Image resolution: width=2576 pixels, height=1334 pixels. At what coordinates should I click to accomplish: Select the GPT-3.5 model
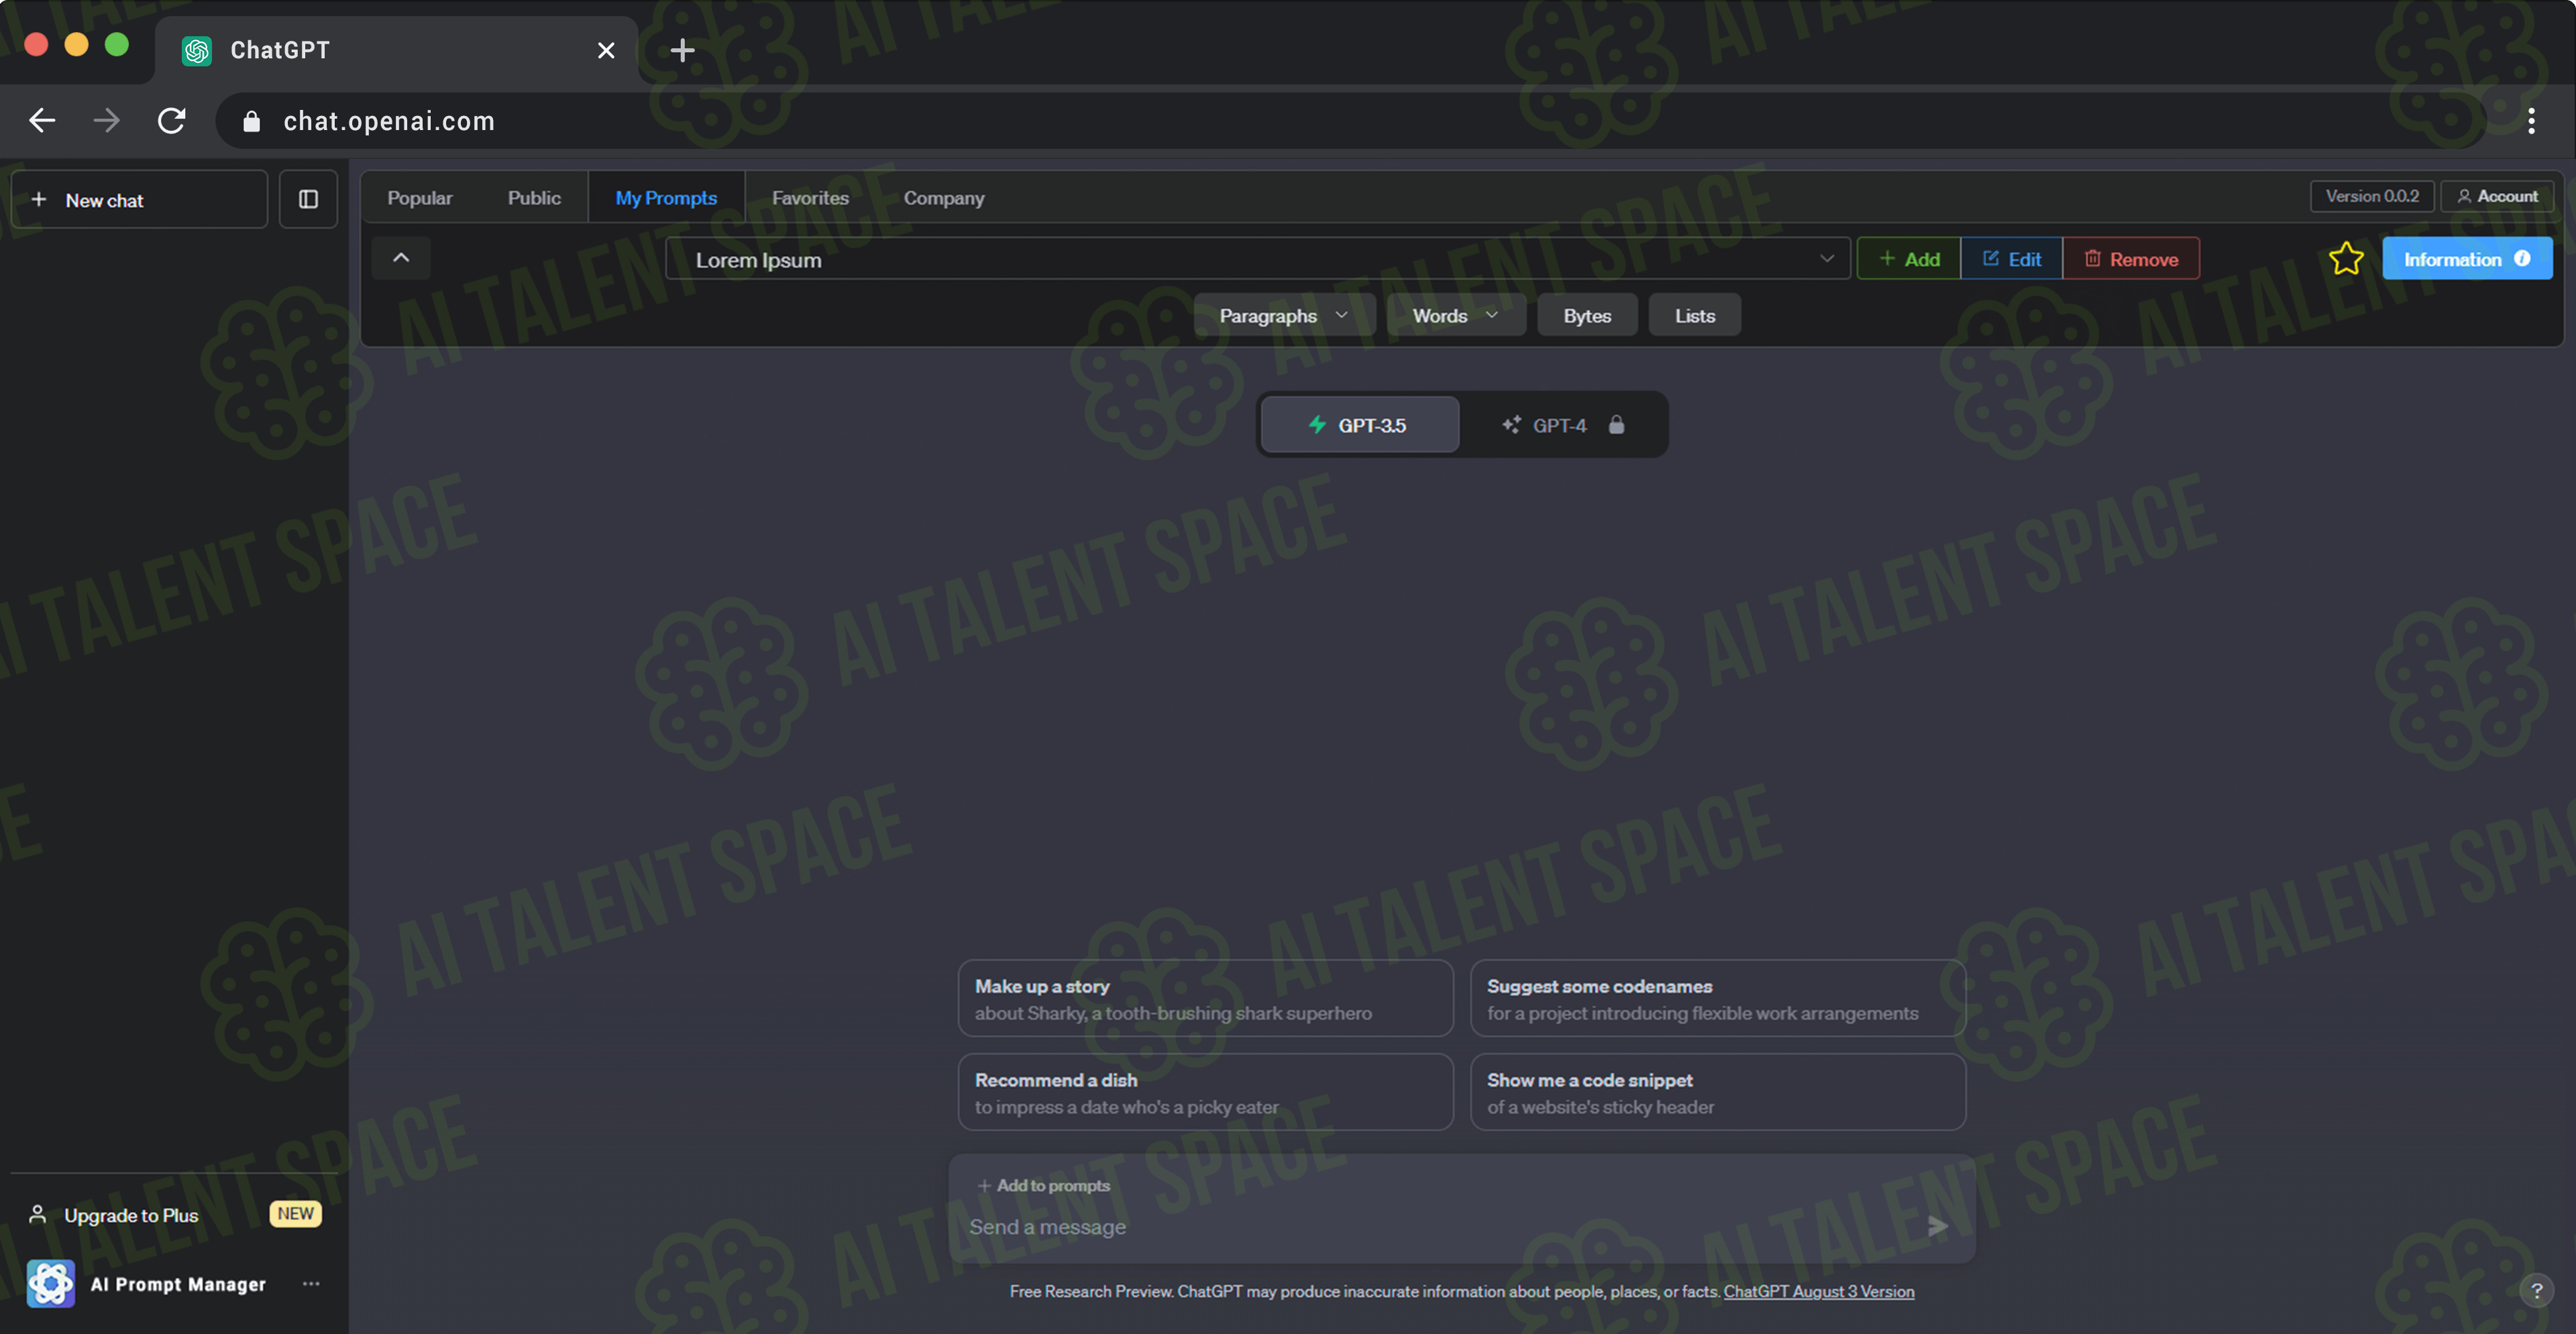pos(1359,425)
